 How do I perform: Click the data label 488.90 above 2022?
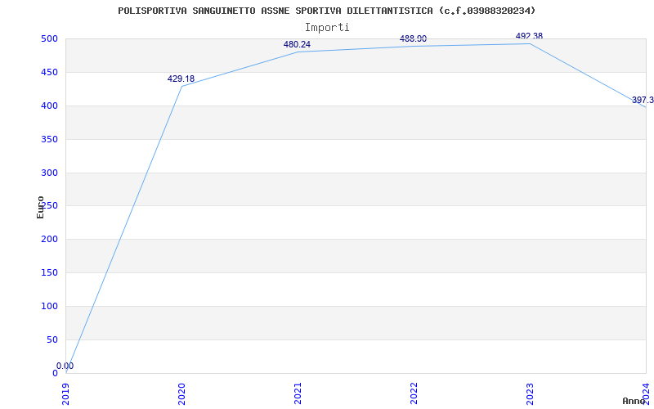click(x=413, y=38)
